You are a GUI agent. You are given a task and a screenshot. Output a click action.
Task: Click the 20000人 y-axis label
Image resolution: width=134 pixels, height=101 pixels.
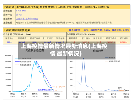pyautogui.click(x=8, y=68)
